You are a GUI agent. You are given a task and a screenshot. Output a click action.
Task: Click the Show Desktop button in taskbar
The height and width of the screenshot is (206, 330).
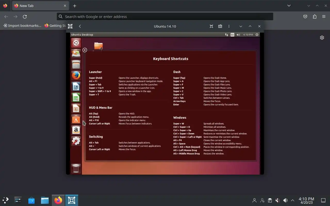click(x=323, y=200)
